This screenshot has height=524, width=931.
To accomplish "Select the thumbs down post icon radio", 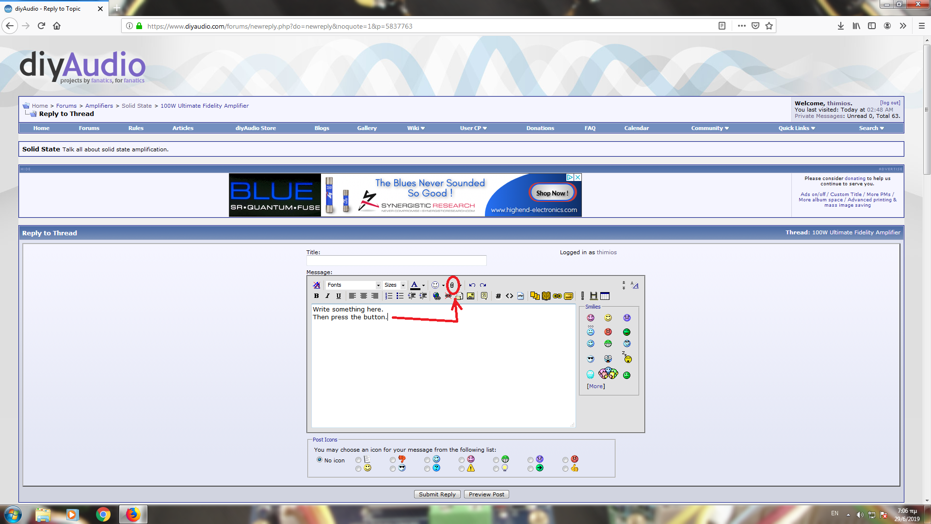I will [393, 459].
